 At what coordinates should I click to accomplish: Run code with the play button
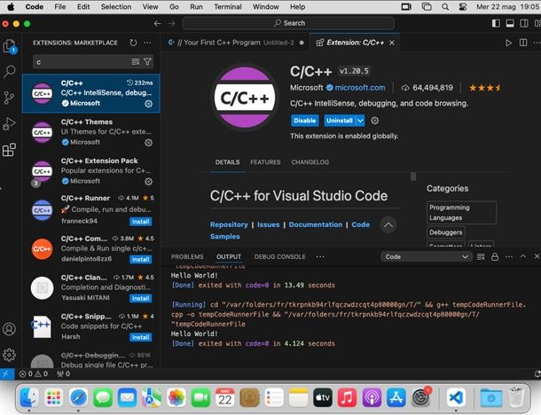[x=508, y=43]
